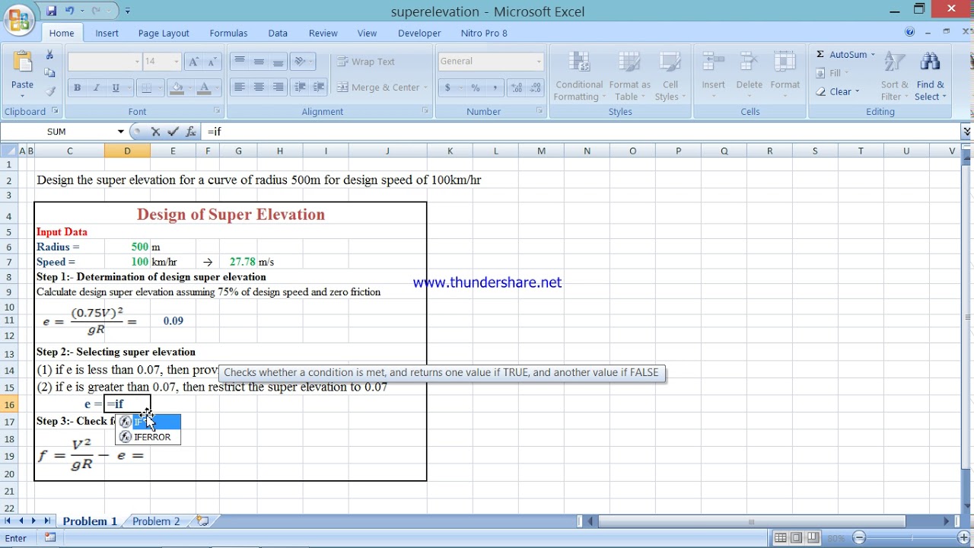
Task: Open the Insert ribbon tab
Action: pyautogui.click(x=107, y=33)
